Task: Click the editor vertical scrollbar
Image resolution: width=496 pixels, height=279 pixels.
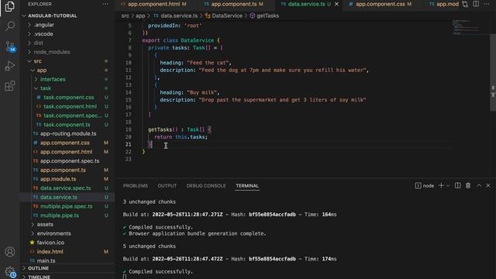Action: pos(493,72)
